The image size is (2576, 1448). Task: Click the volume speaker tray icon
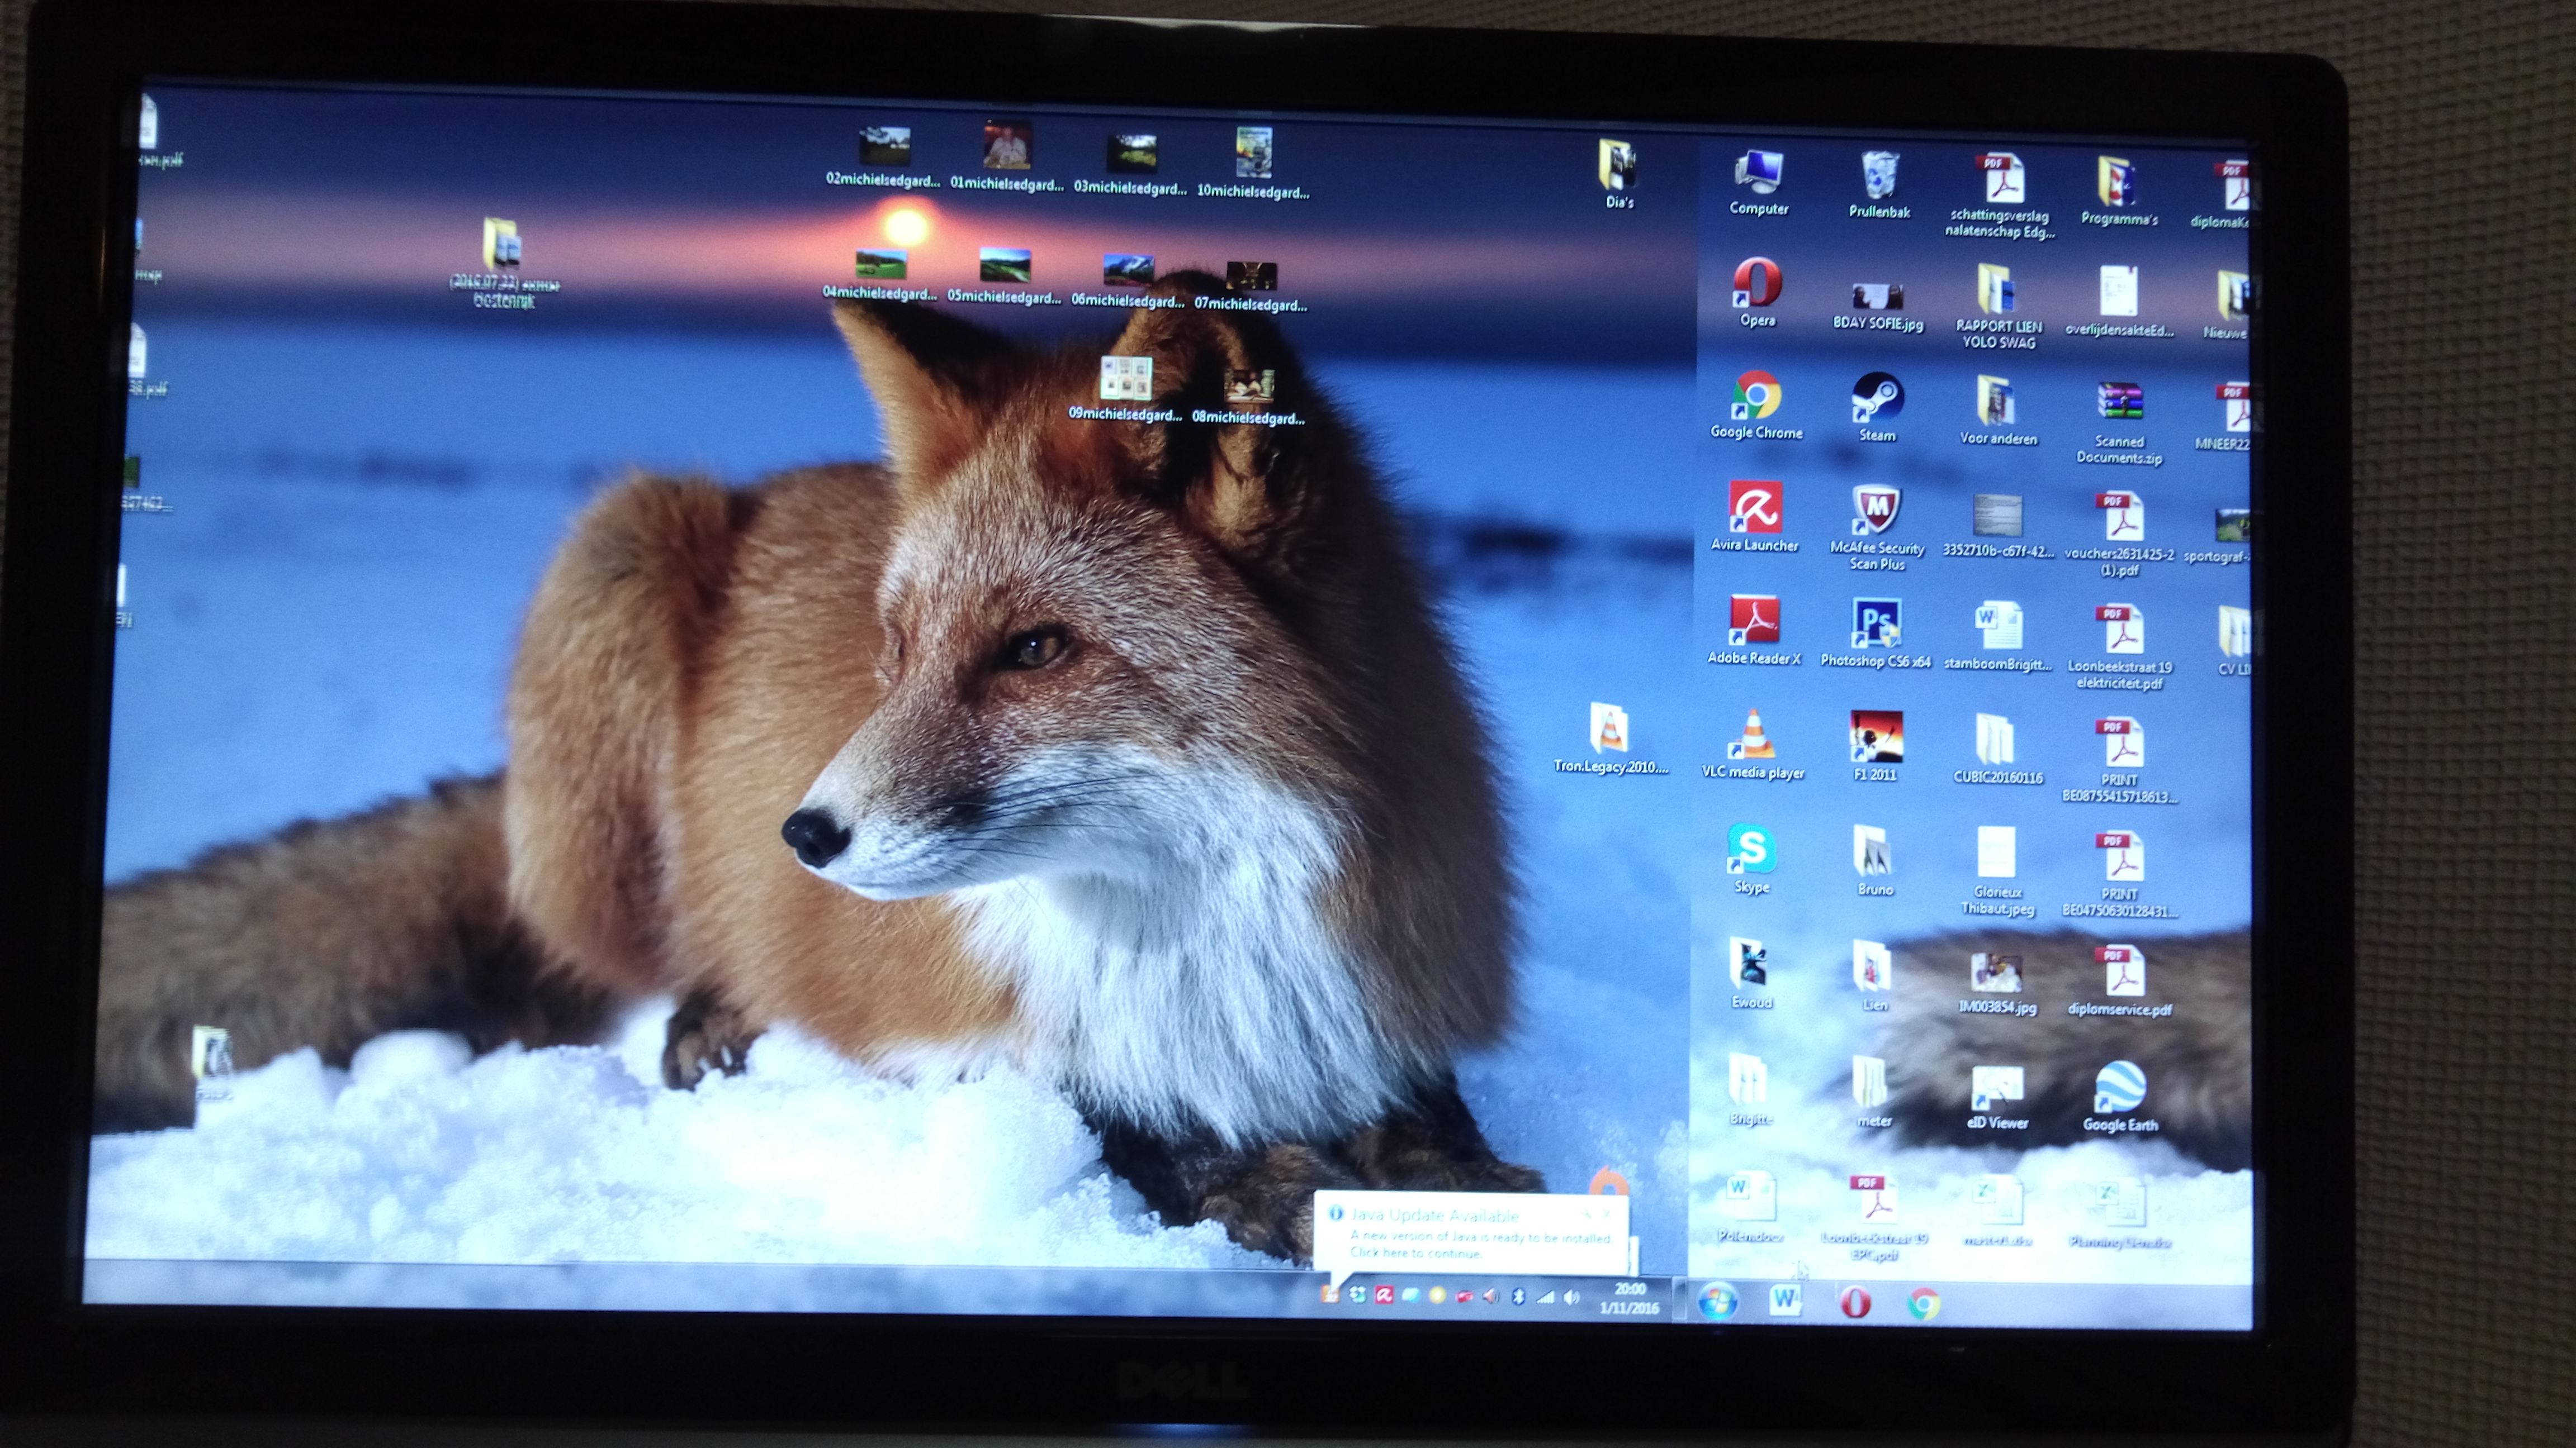1572,1297
